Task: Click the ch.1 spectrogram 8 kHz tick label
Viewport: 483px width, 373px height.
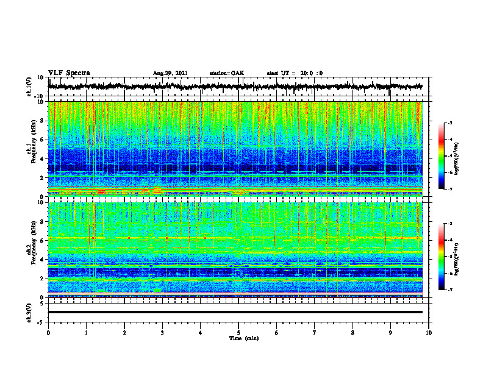Action: (43, 121)
